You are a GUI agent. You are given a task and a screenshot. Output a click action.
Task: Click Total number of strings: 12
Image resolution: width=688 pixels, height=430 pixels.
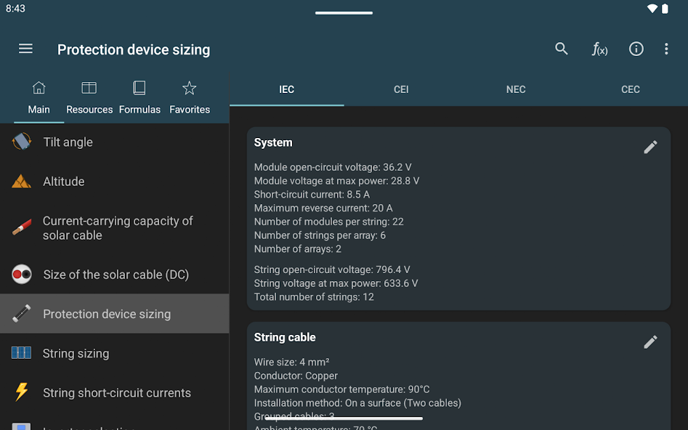[x=314, y=296]
